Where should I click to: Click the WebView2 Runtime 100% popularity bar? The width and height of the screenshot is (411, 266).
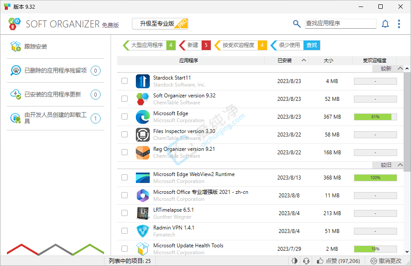375,178
